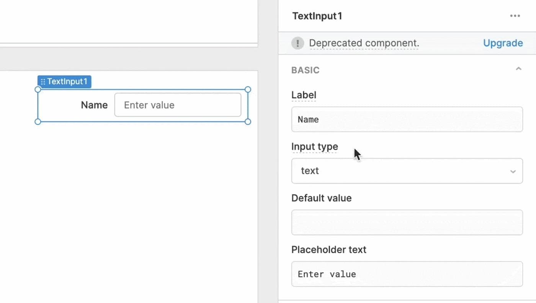Click the canvas text box showing Enter value
536x303 pixels.
[x=178, y=105]
